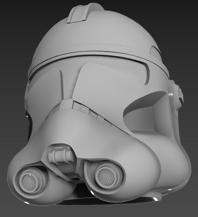Select the cylindrical comlink piece between aerators
The height and width of the screenshot is (217, 198).
pos(61,155)
